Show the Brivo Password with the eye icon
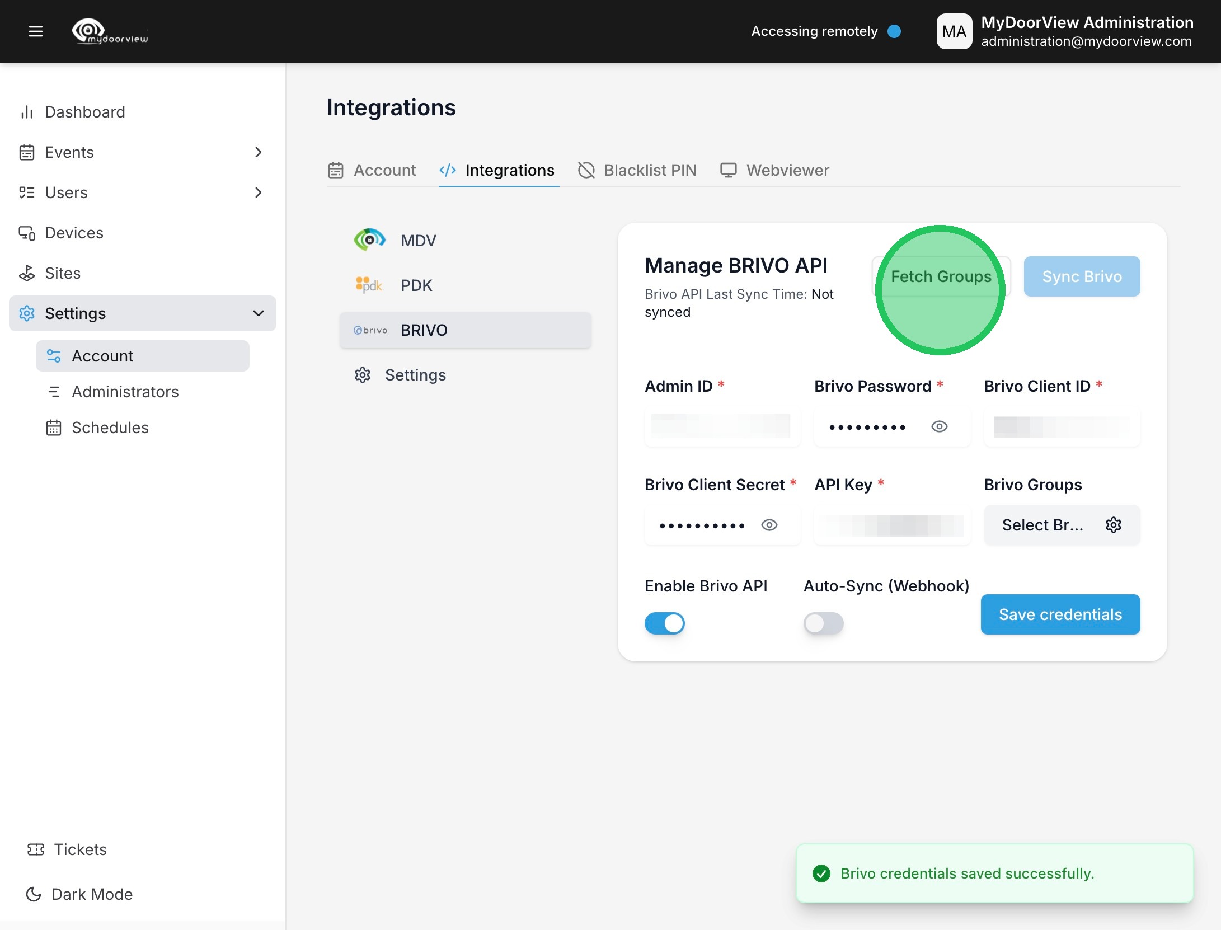Viewport: 1221px width, 930px height. point(939,427)
